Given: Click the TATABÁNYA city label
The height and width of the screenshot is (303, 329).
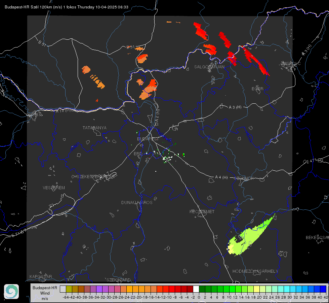Looking at the screenshot, I should (x=94, y=128).
